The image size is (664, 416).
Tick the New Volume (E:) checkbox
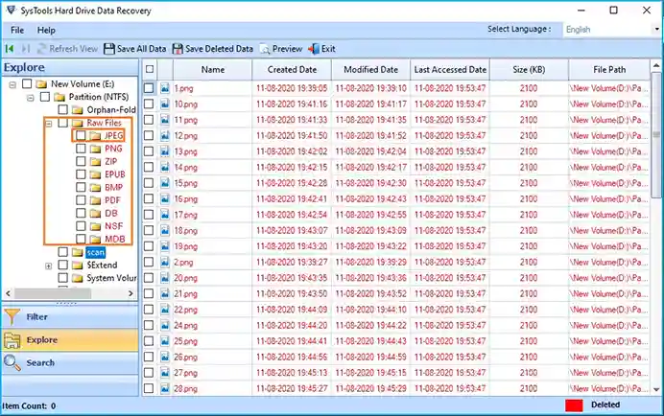click(27, 83)
